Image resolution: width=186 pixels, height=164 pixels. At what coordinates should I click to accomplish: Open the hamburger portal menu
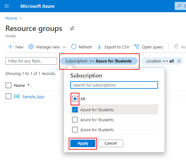tap(7, 6)
